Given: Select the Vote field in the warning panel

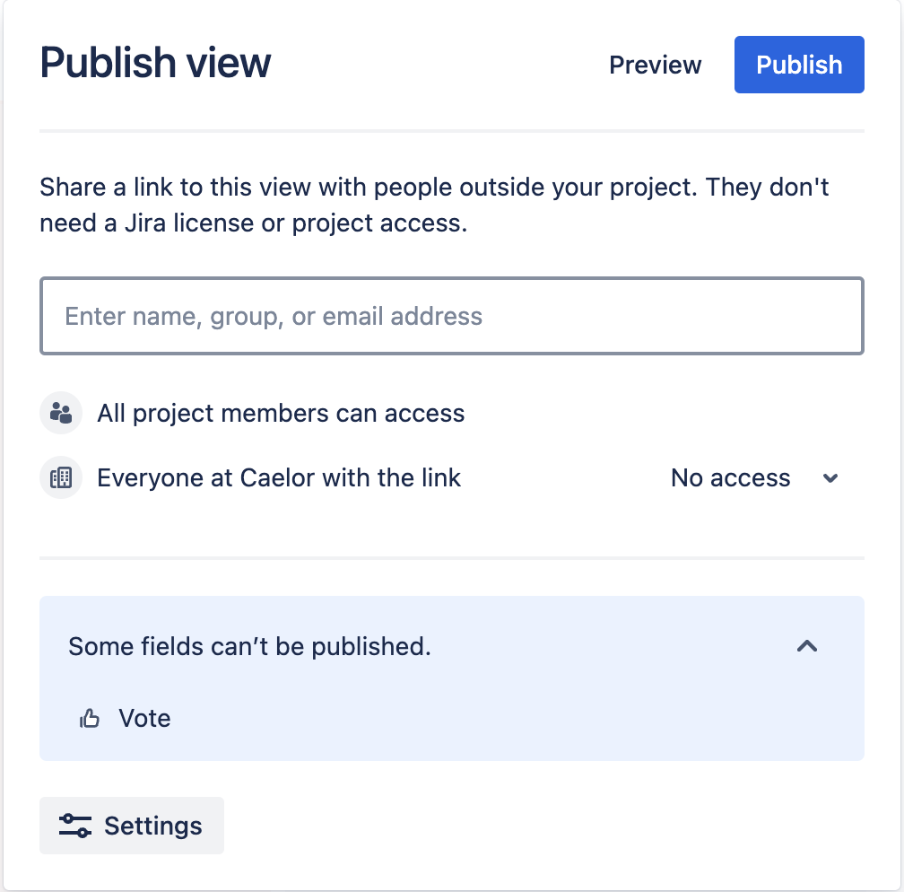Looking at the screenshot, I should tap(145, 718).
